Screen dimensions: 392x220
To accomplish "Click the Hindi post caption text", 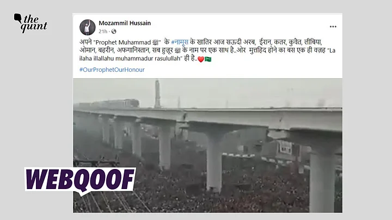I will click(207, 51).
